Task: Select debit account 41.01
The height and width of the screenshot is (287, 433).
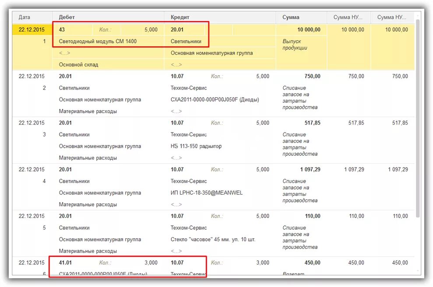Action: [65, 262]
